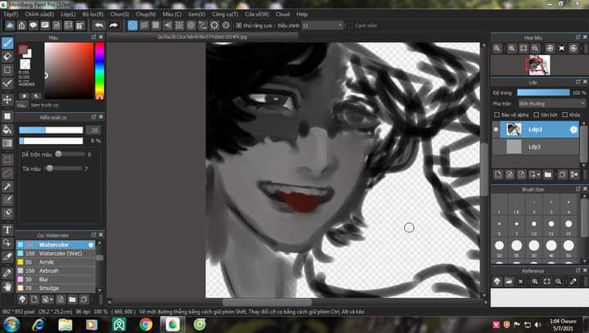The image size is (589, 333).
Task: Click the cloud save icon in toolbar
Action: (x=10, y=25)
